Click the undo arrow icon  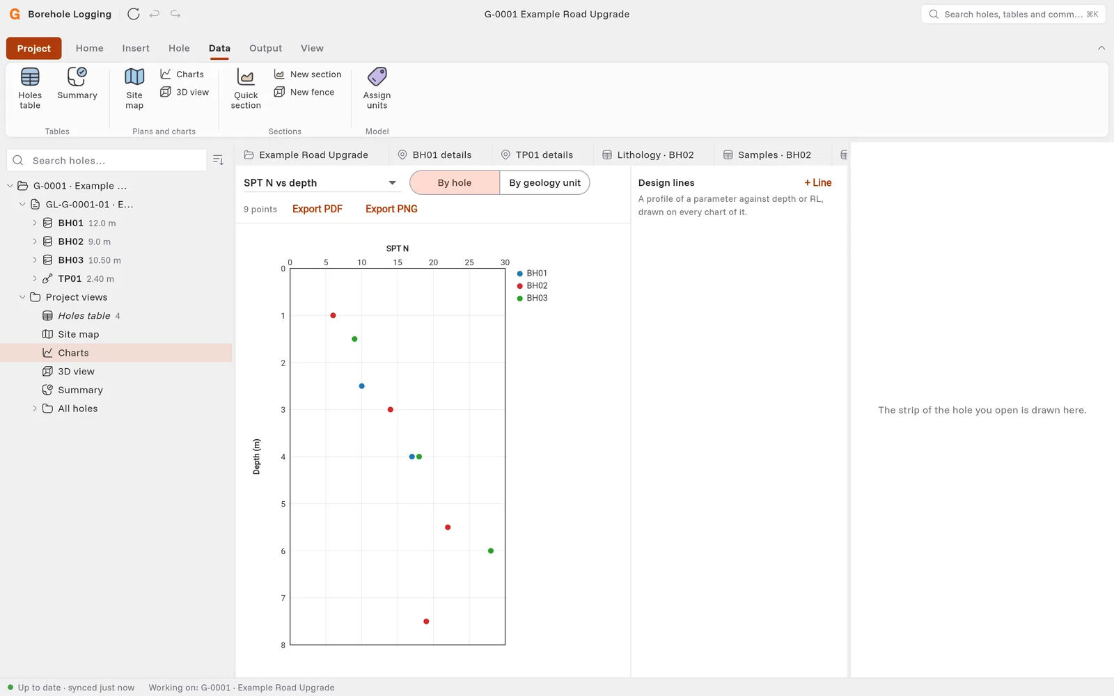coord(155,14)
